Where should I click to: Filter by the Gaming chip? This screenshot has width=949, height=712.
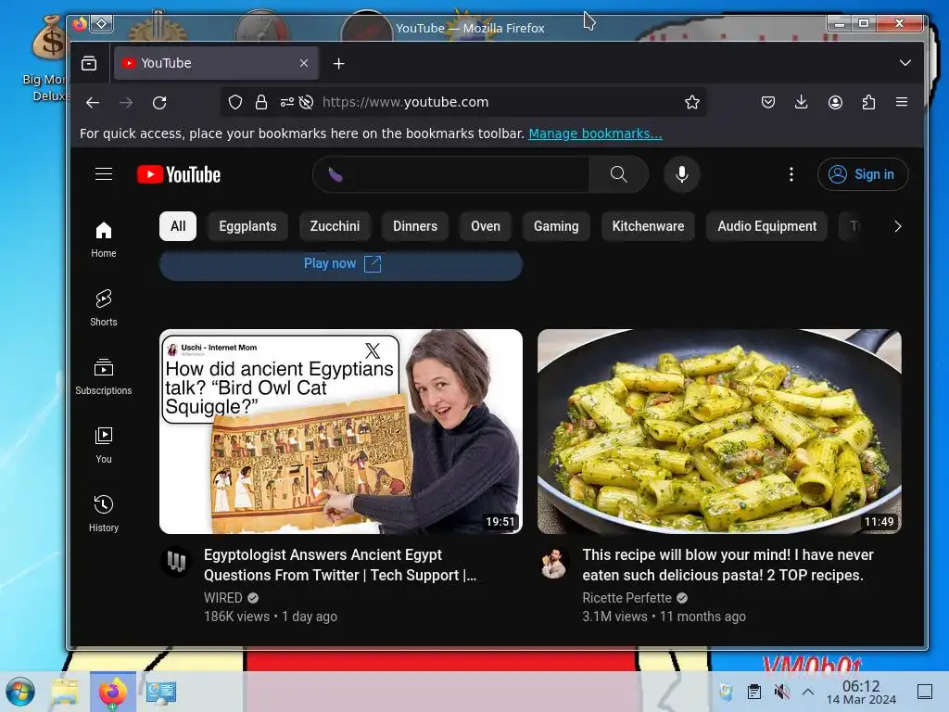coord(556,226)
